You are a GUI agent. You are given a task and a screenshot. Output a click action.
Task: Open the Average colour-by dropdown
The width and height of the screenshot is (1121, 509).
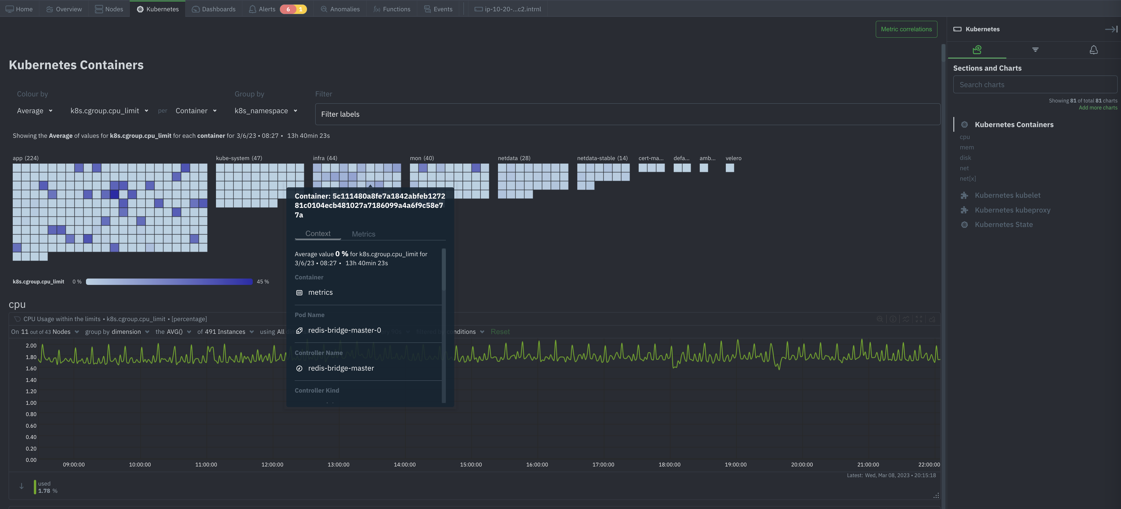pos(34,111)
